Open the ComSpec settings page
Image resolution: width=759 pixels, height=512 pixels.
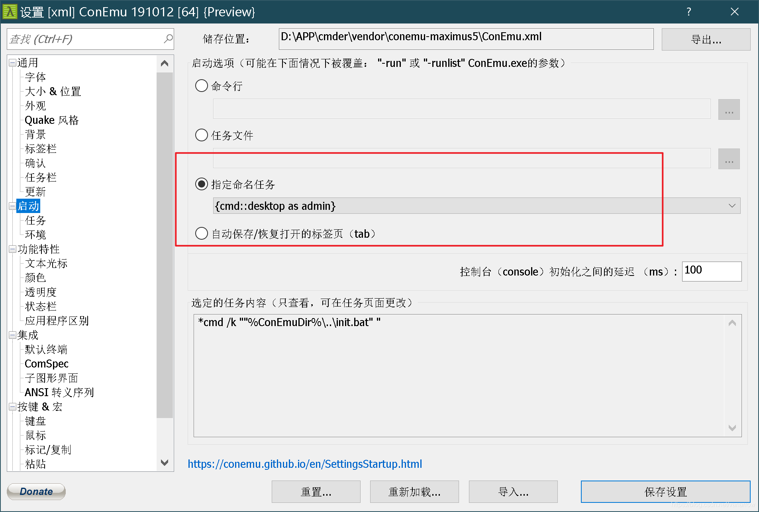pyautogui.click(x=46, y=363)
